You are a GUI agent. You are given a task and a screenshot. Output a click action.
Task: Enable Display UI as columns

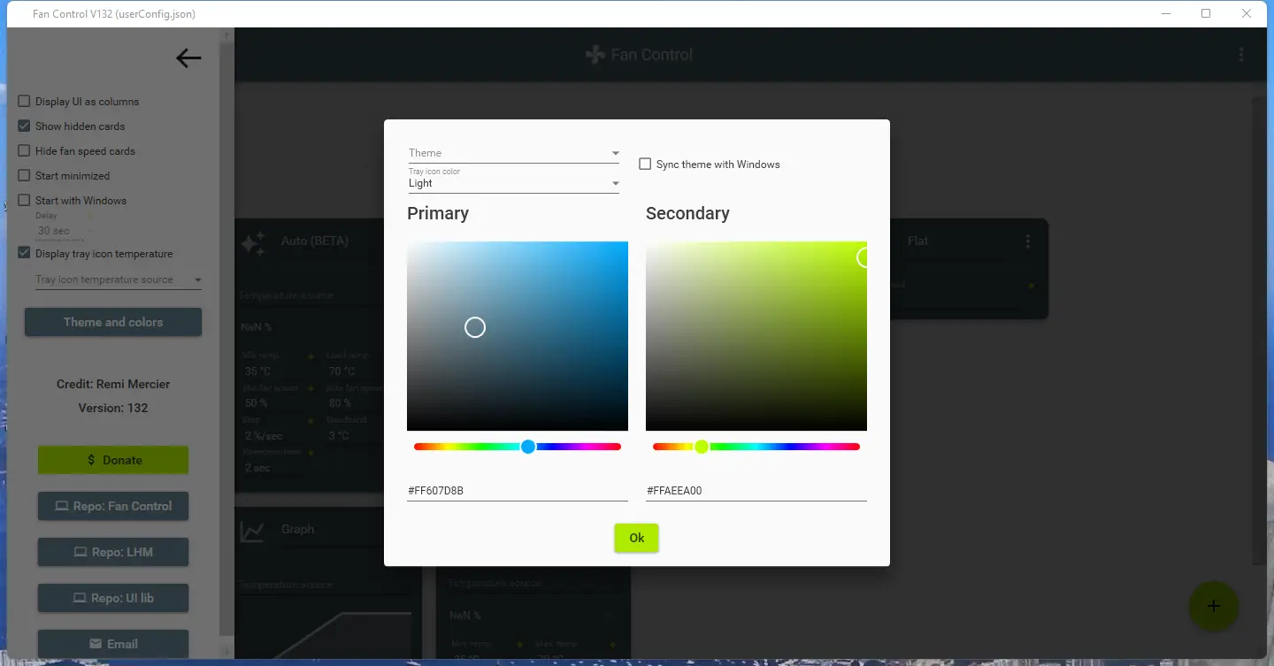[x=25, y=102]
